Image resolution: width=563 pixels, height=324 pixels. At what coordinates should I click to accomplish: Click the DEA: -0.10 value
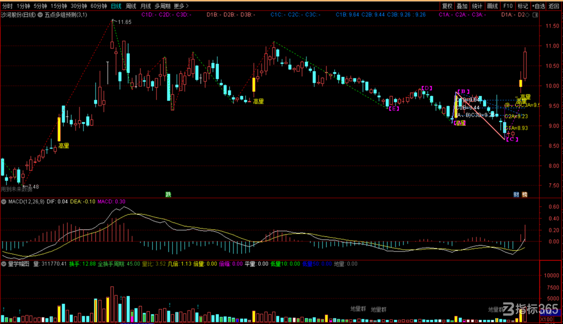pyautogui.click(x=83, y=201)
